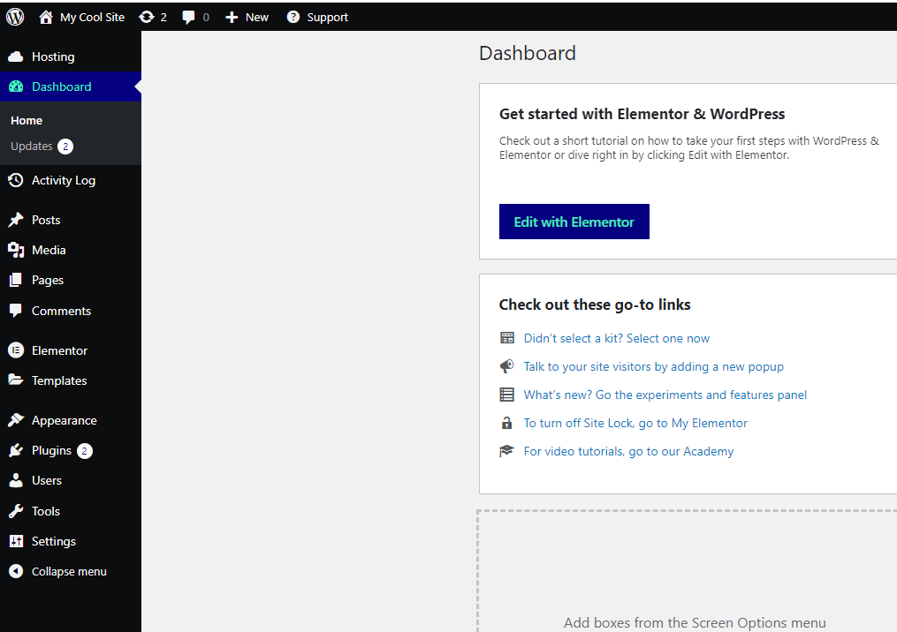Open the Media library icon
The image size is (897, 632).
point(16,250)
